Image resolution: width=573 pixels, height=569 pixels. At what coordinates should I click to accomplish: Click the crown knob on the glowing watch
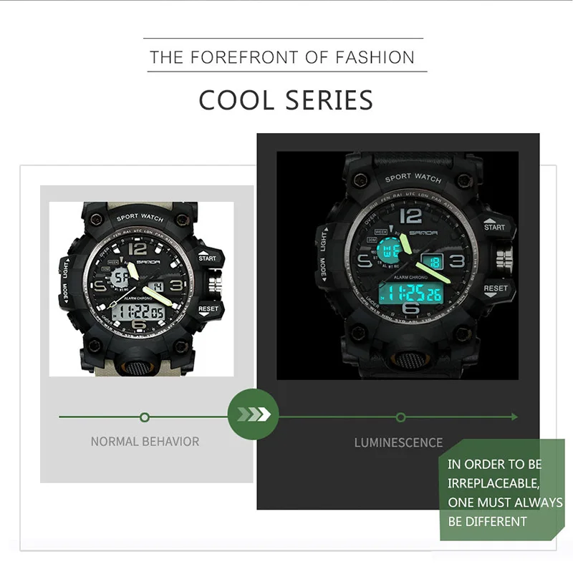point(504,258)
